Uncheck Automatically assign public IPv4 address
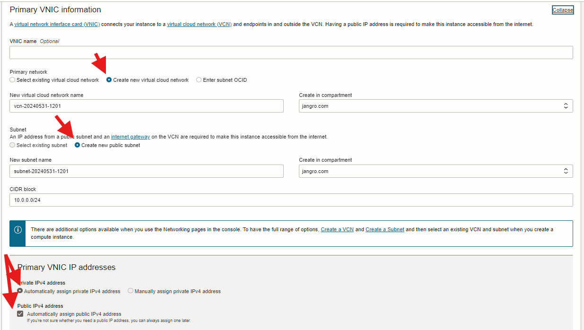The height and width of the screenshot is (330, 584). 20,313
